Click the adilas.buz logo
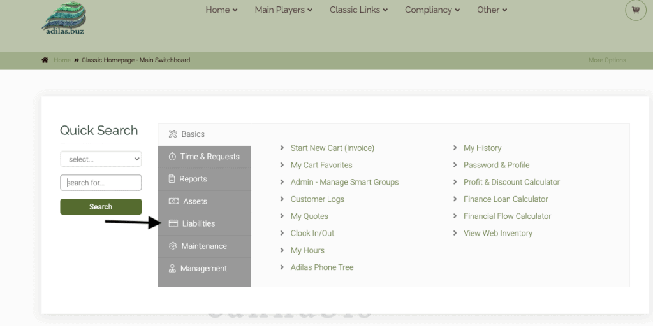The image size is (653, 326). click(64, 18)
